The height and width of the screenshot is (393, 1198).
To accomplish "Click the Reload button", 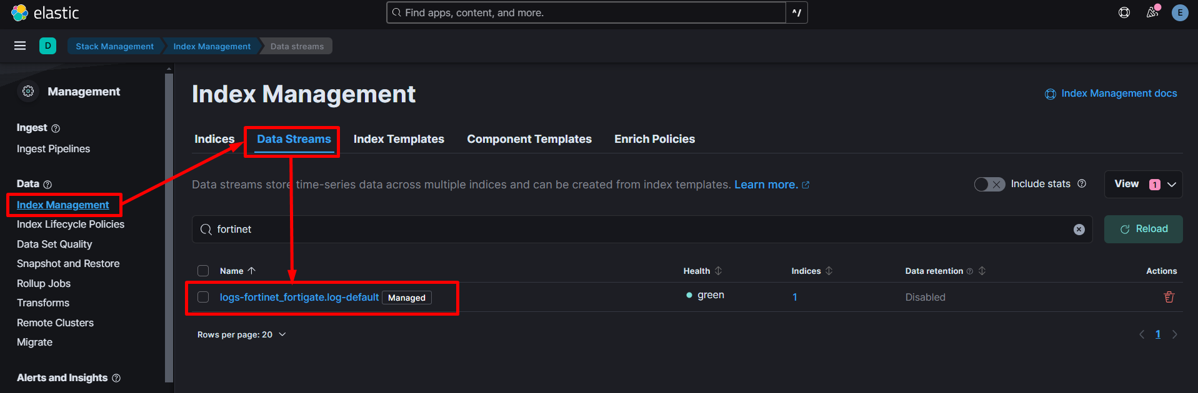I will pos(1143,229).
